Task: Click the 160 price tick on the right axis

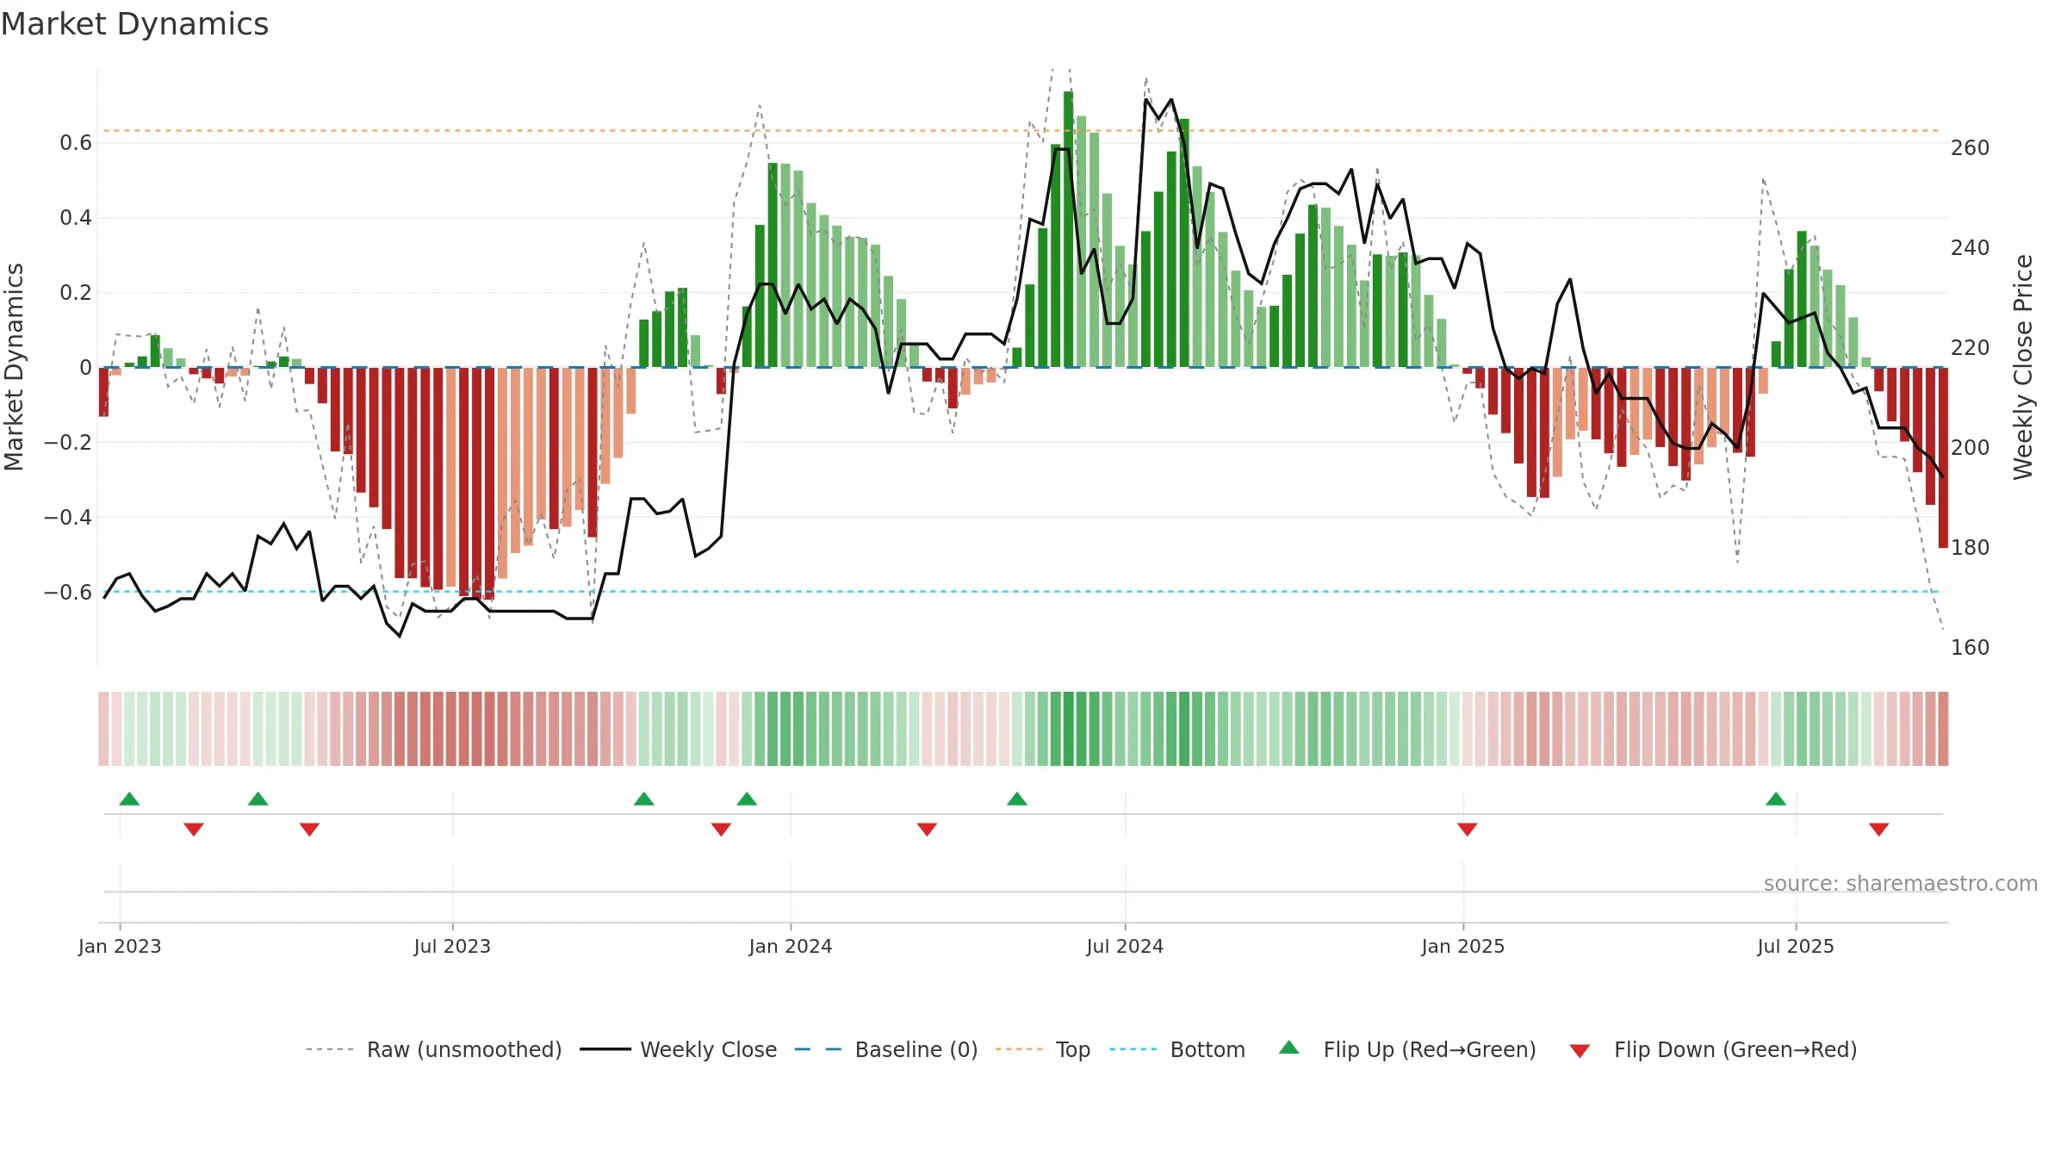Action: [x=1971, y=648]
